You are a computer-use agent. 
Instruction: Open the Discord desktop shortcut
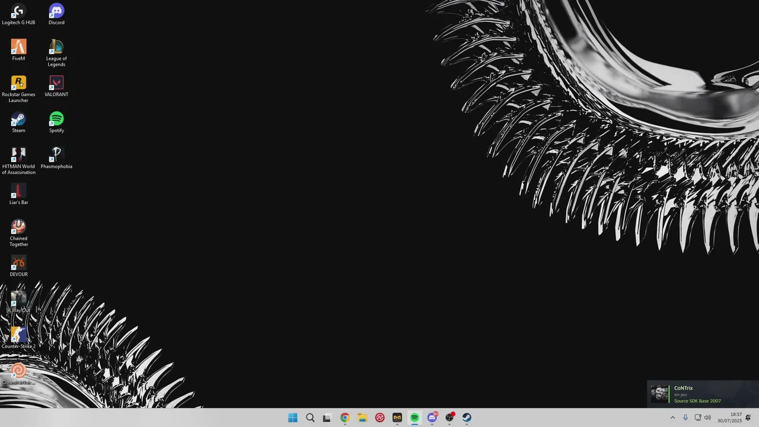pos(56,15)
